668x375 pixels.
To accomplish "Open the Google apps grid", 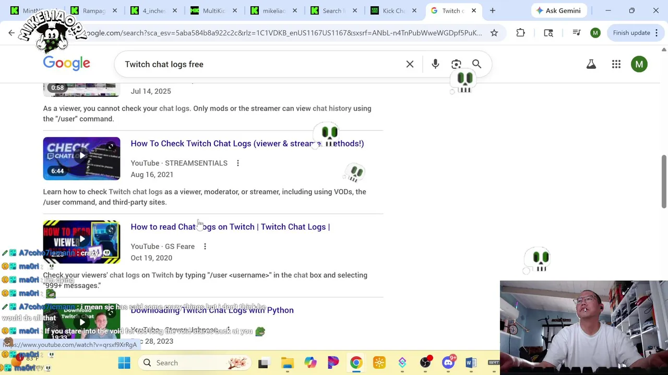I will [x=616, y=64].
